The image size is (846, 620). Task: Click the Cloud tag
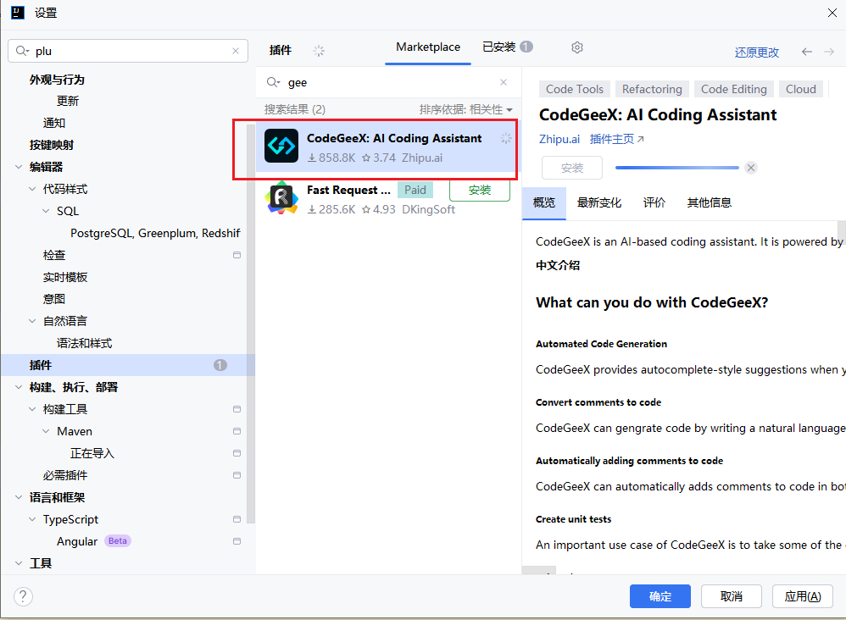coord(801,89)
